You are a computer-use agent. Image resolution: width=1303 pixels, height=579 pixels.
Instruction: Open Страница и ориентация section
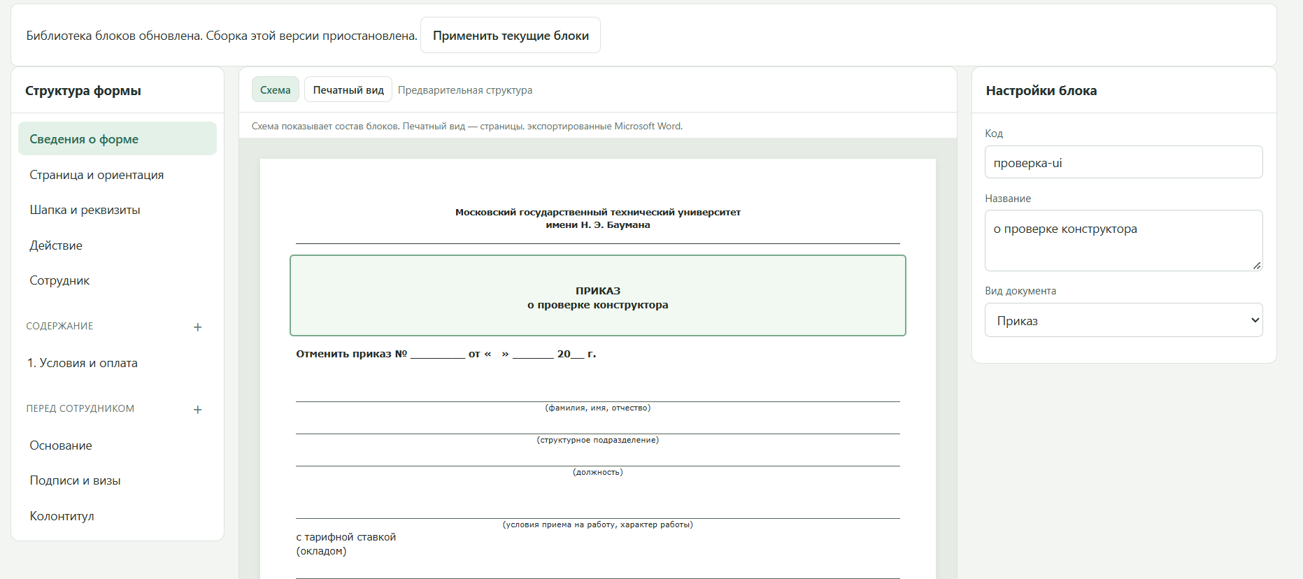118,175
